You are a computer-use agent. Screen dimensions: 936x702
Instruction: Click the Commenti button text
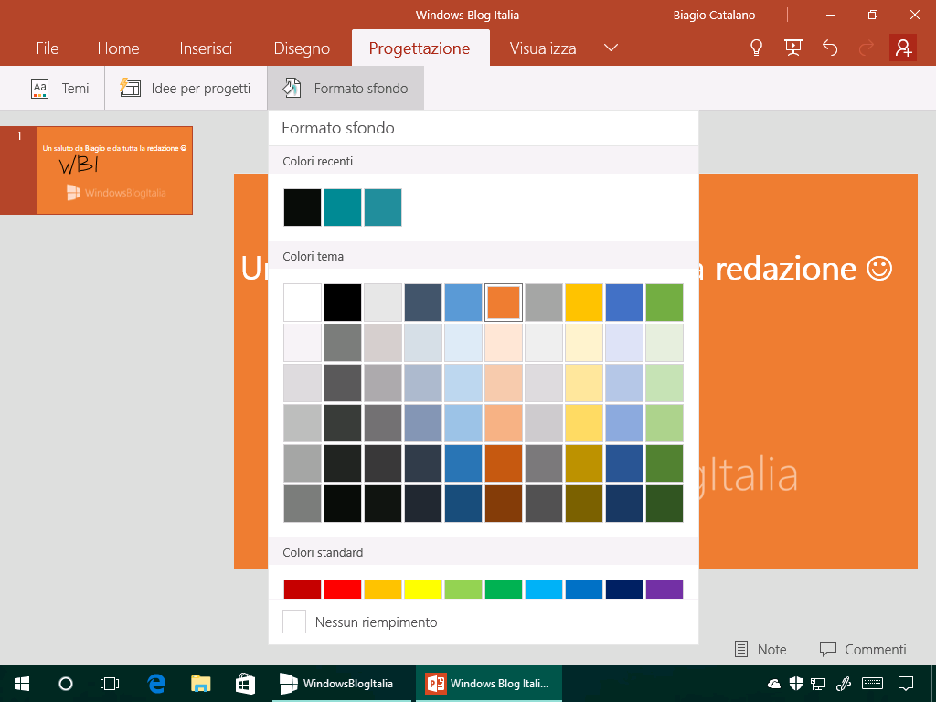[875, 650]
